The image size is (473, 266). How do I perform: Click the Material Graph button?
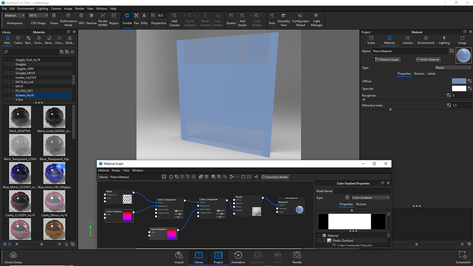387,60
